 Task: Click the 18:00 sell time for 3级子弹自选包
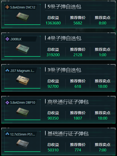point(103,86)
